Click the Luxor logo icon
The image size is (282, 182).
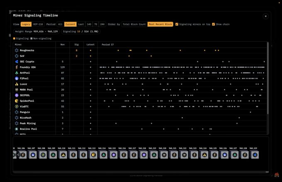tap(17, 84)
